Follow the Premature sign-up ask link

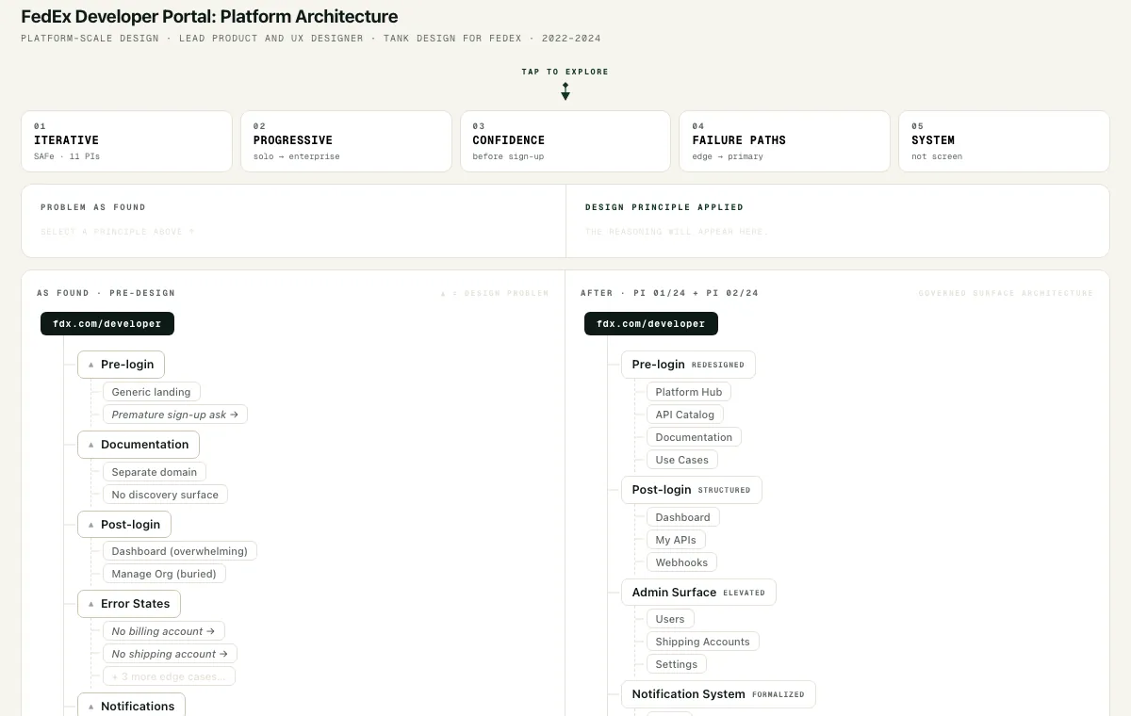tap(175, 415)
